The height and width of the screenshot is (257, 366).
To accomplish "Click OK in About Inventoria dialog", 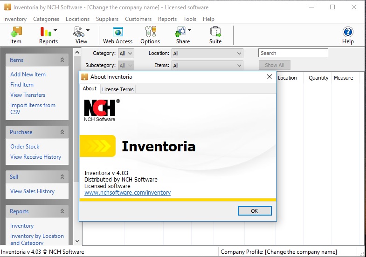I will click(x=255, y=211).
